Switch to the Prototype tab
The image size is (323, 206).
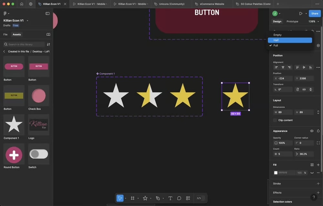click(x=292, y=21)
